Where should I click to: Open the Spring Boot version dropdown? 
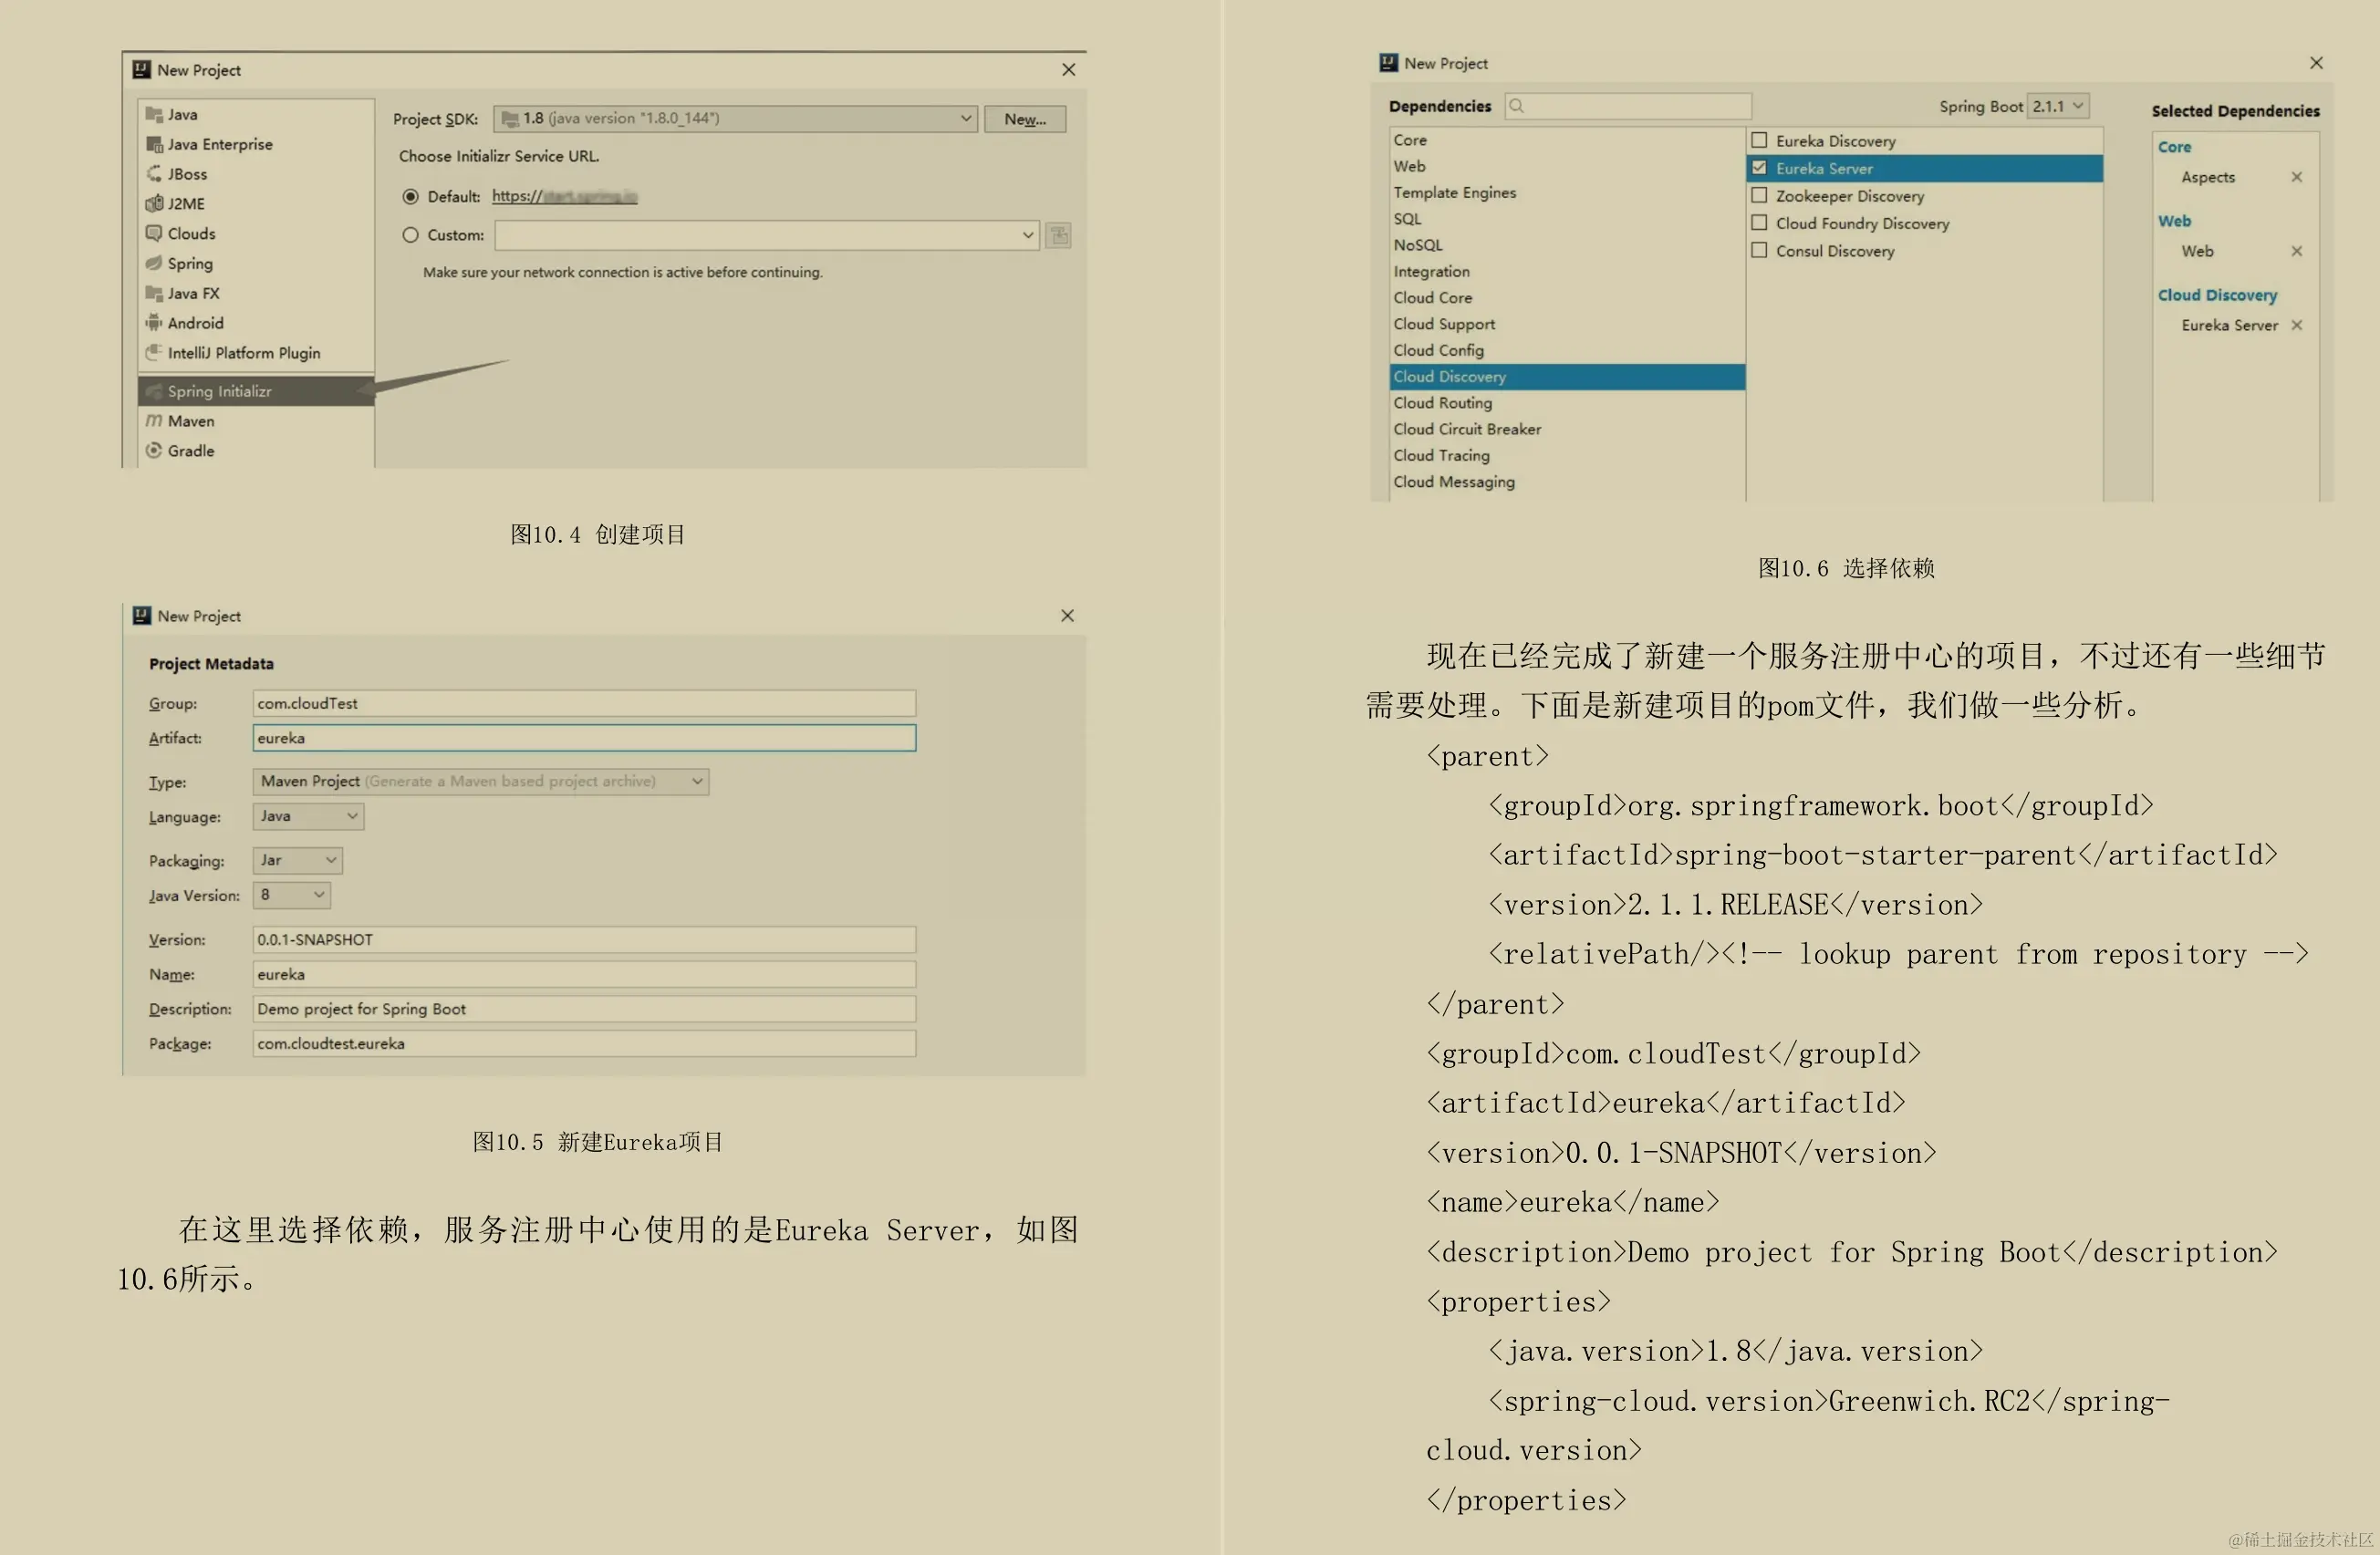click(2058, 106)
